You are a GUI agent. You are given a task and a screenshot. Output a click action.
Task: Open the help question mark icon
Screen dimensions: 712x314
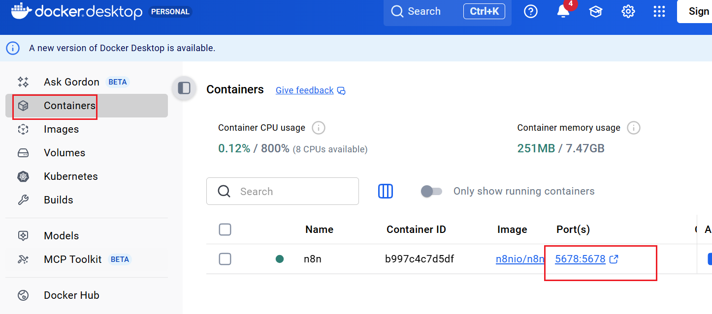530,12
